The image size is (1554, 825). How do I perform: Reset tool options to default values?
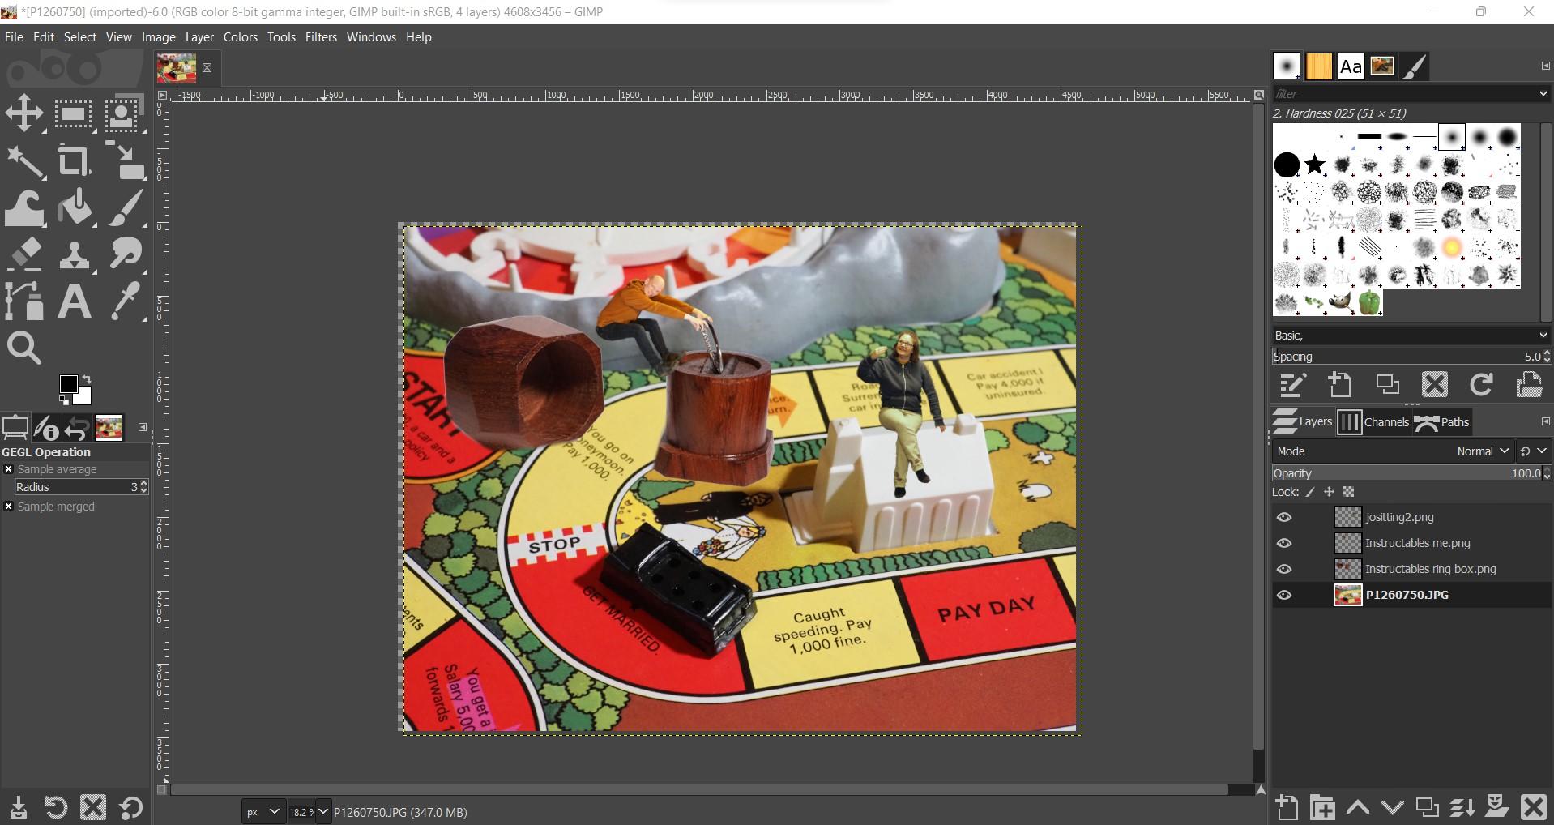click(131, 808)
